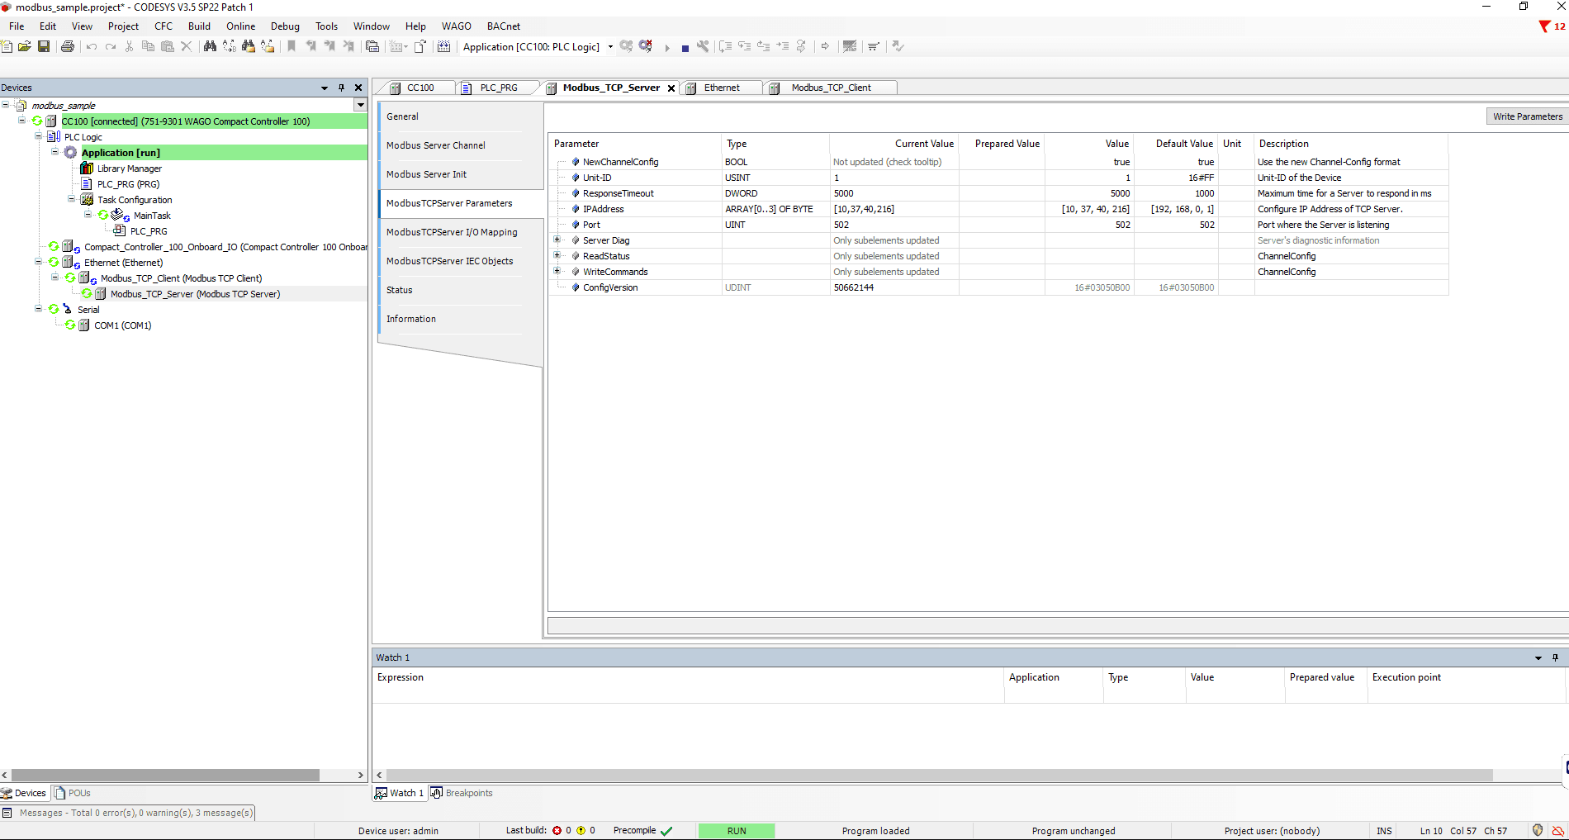Open the Project menu
Image resolution: width=1569 pixels, height=840 pixels.
coord(123,26)
